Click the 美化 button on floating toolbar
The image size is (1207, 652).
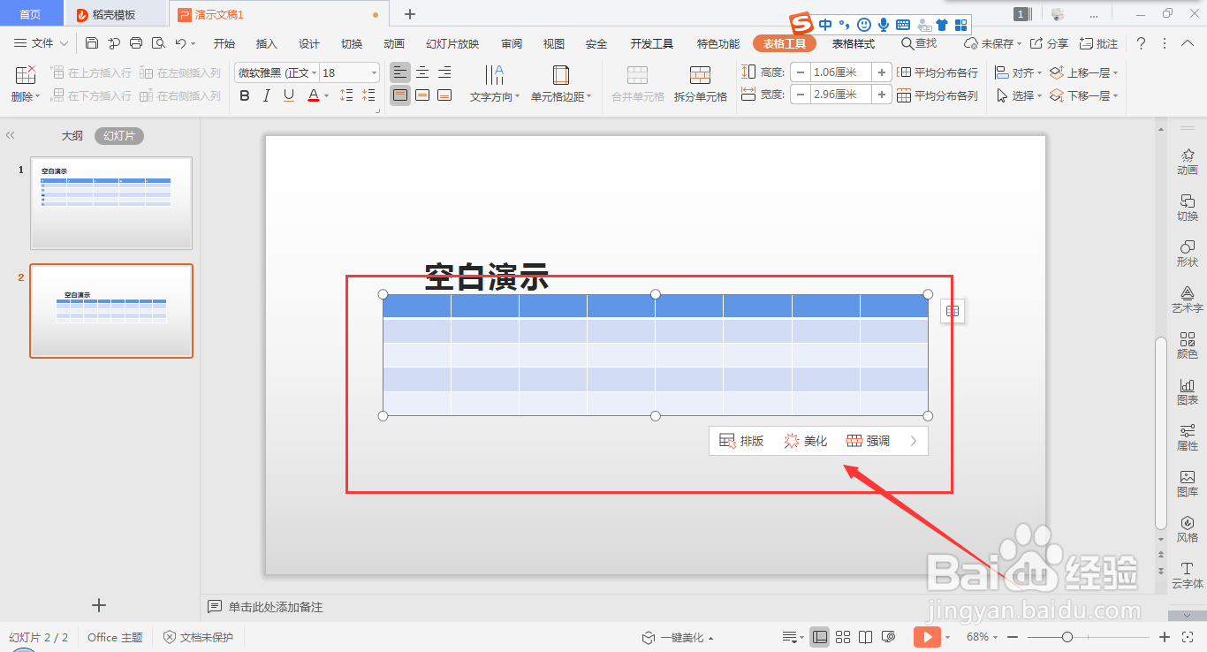tap(805, 440)
